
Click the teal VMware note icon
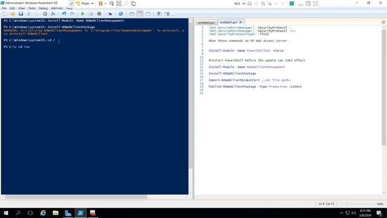(x=291, y=4)
